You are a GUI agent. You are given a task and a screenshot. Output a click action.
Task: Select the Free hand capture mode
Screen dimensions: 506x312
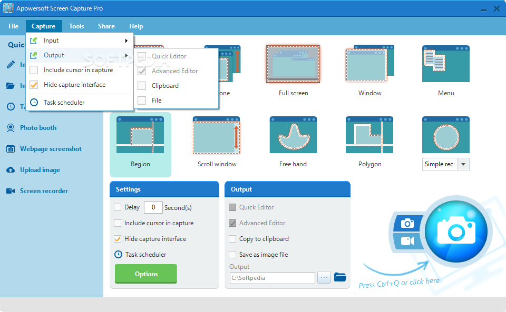coord(293,135)
